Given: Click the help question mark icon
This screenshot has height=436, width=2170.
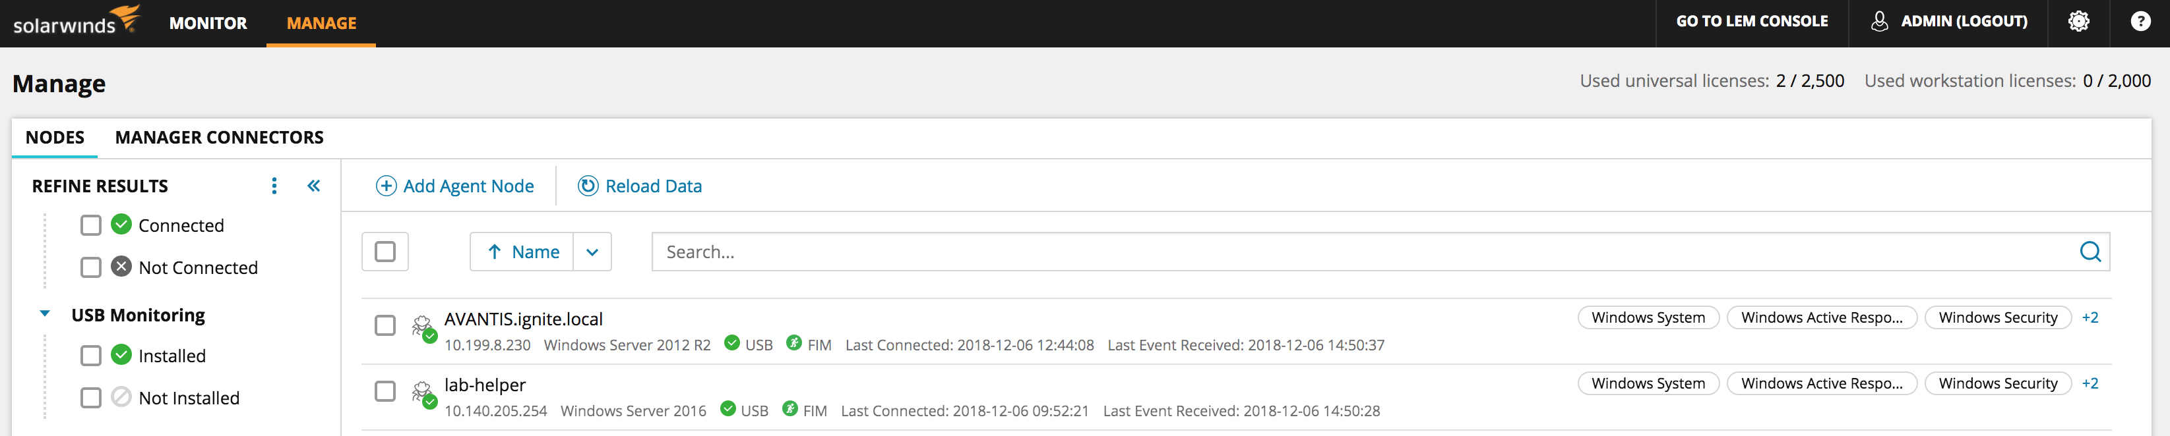Looking at the screenshot, I should point(2140,22).
